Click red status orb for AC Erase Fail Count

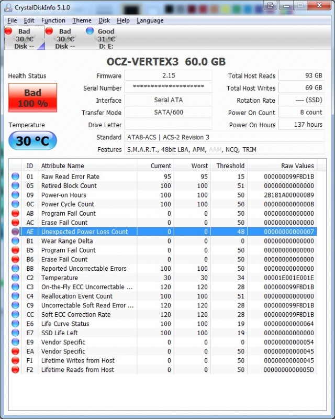[x=16, y=222]
